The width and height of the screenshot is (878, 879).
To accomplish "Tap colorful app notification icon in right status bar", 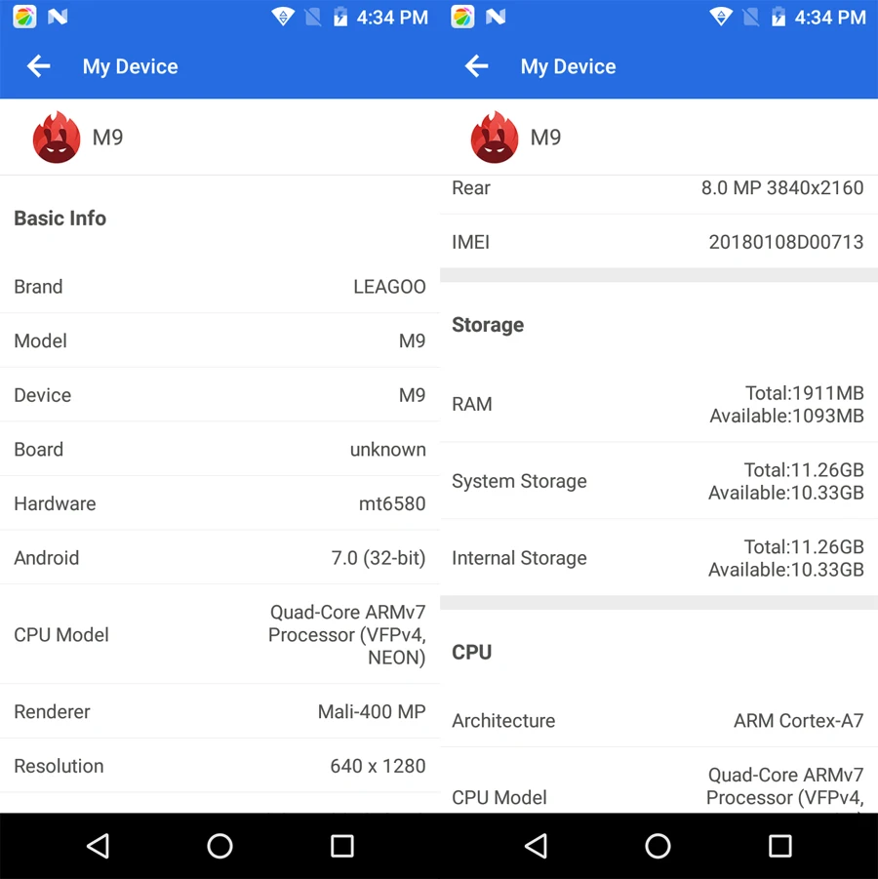I will tap(462, 17).
